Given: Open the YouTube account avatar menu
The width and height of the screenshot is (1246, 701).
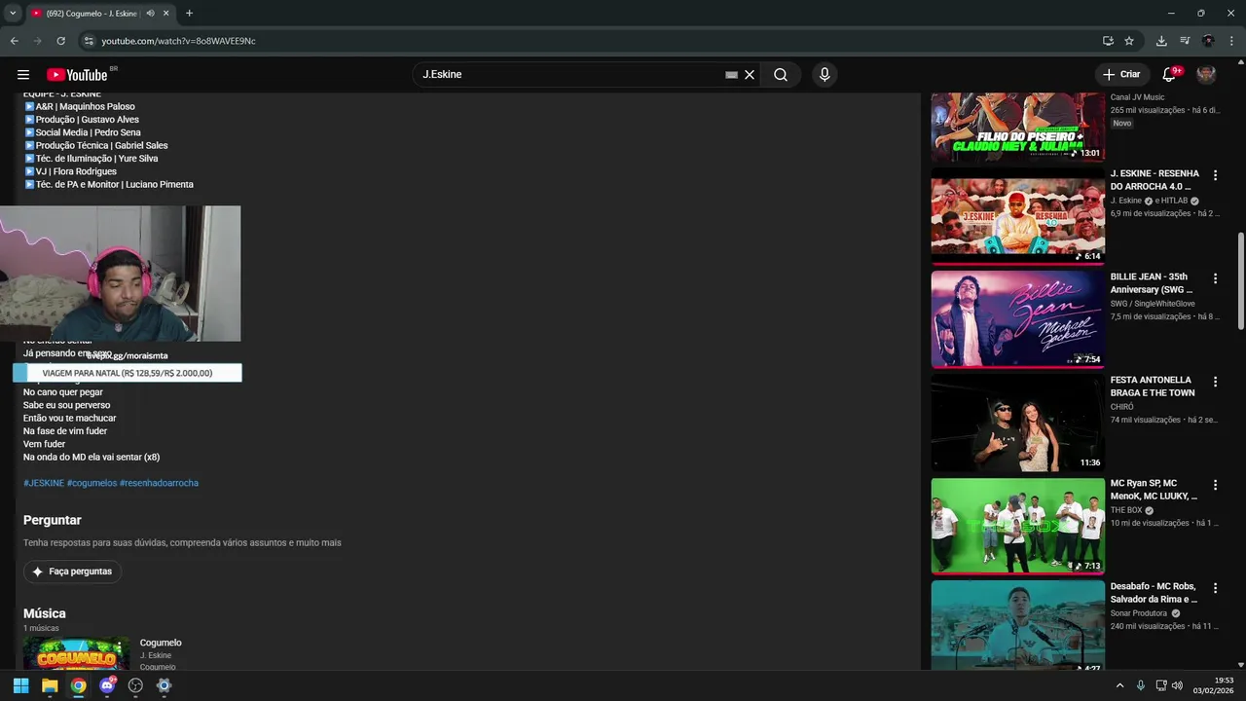Looking at the screenshot, I should [1206, 75].
